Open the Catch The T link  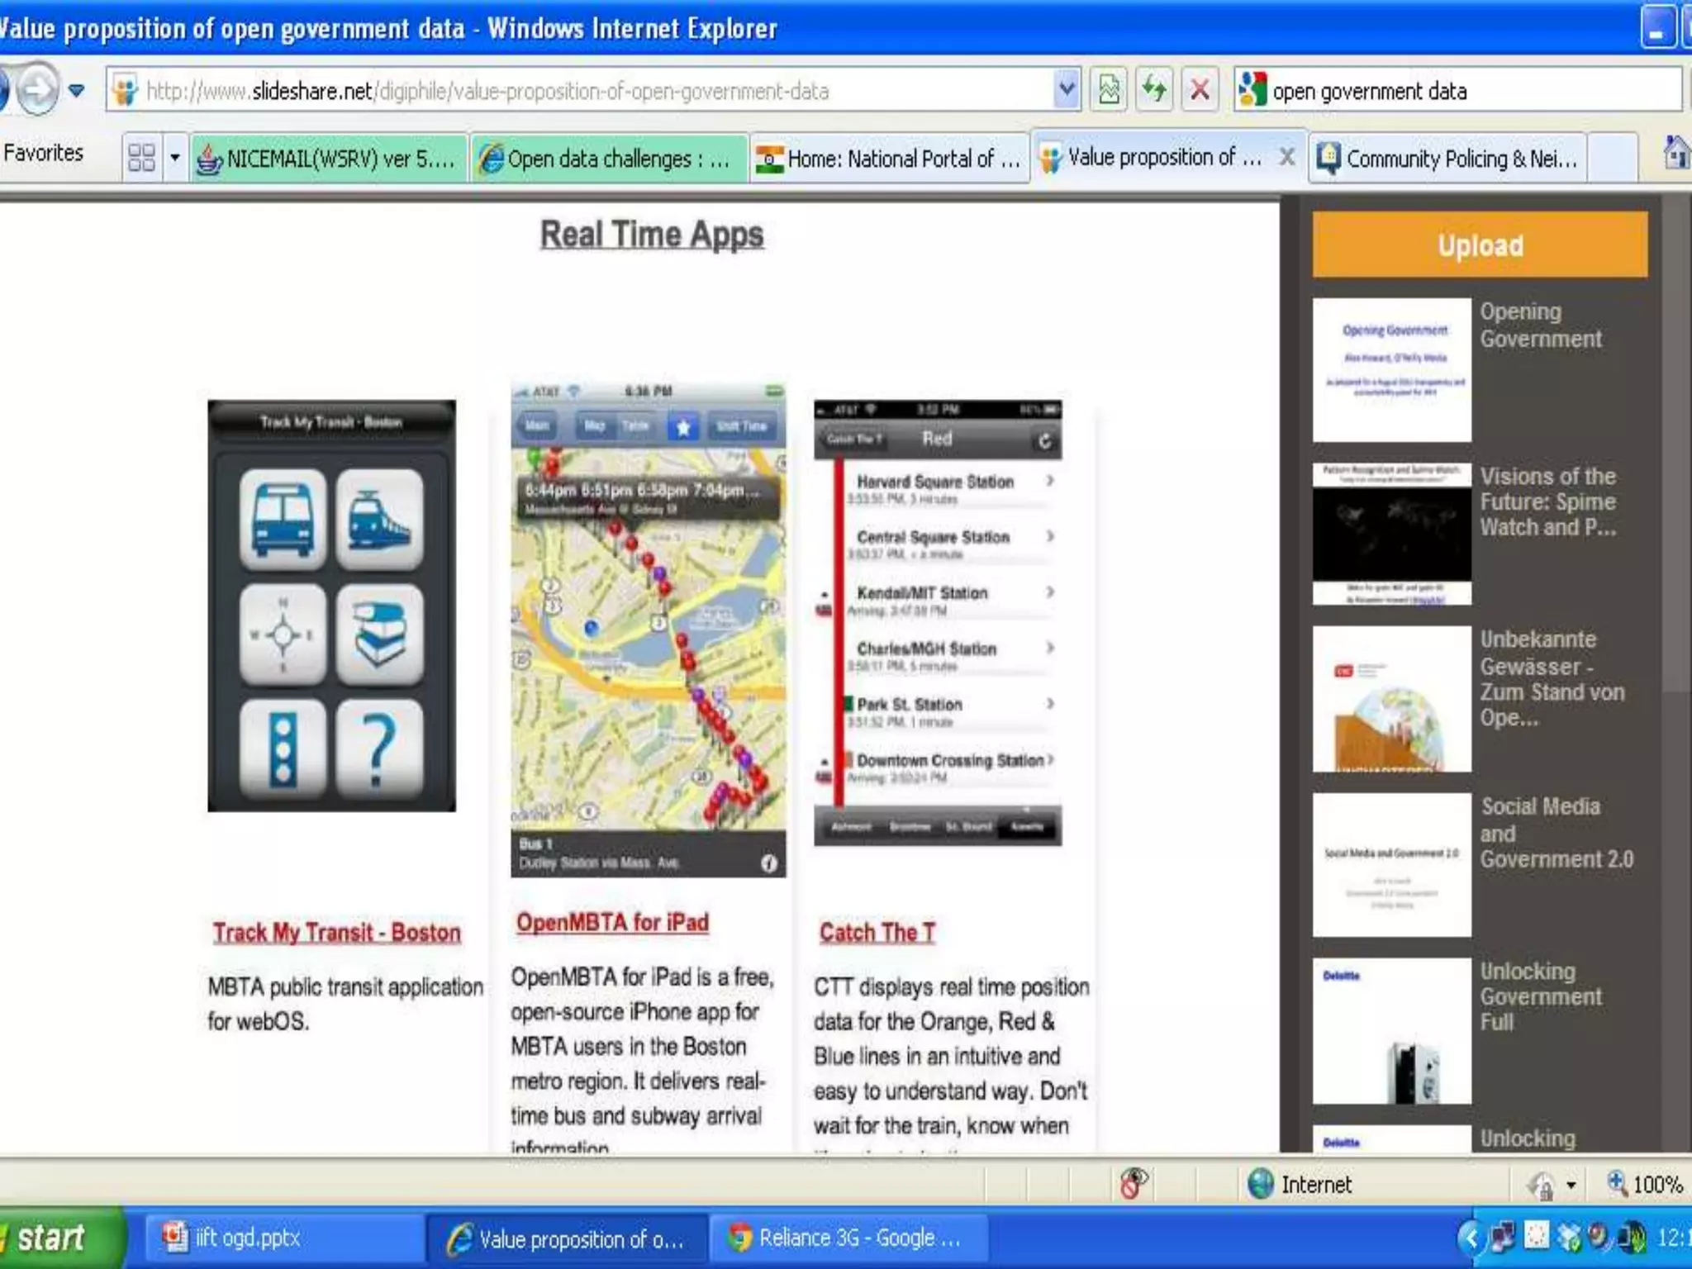[877, 933]
